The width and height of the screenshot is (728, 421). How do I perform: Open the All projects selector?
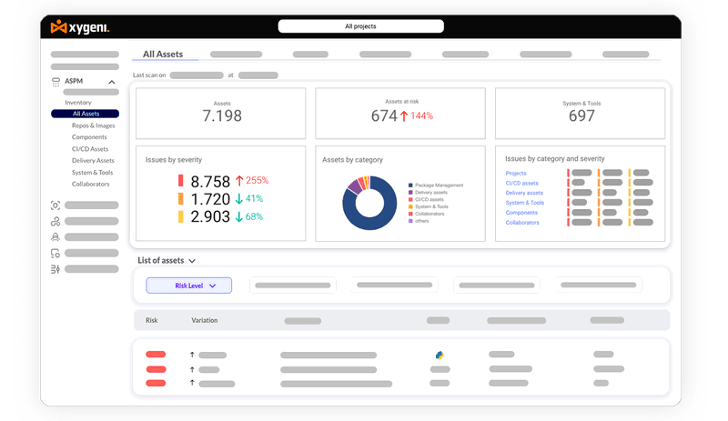(x=360, y=27)
